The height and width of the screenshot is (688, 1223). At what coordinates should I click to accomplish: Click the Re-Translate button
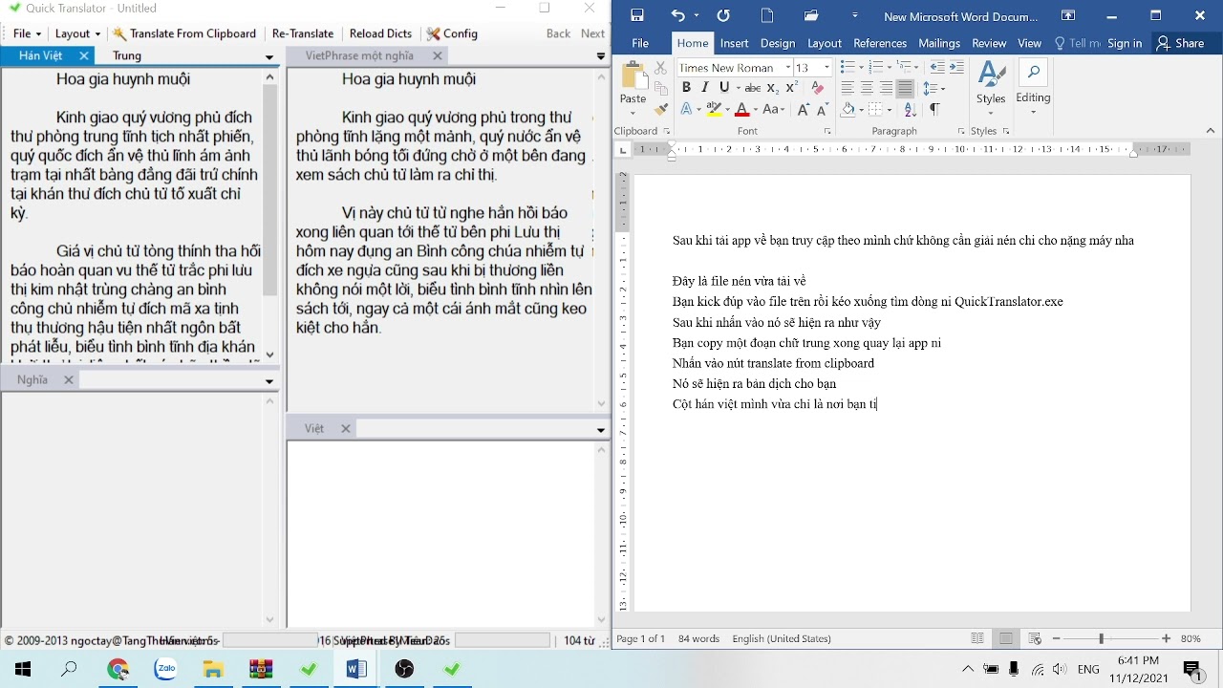click(303, 33)
